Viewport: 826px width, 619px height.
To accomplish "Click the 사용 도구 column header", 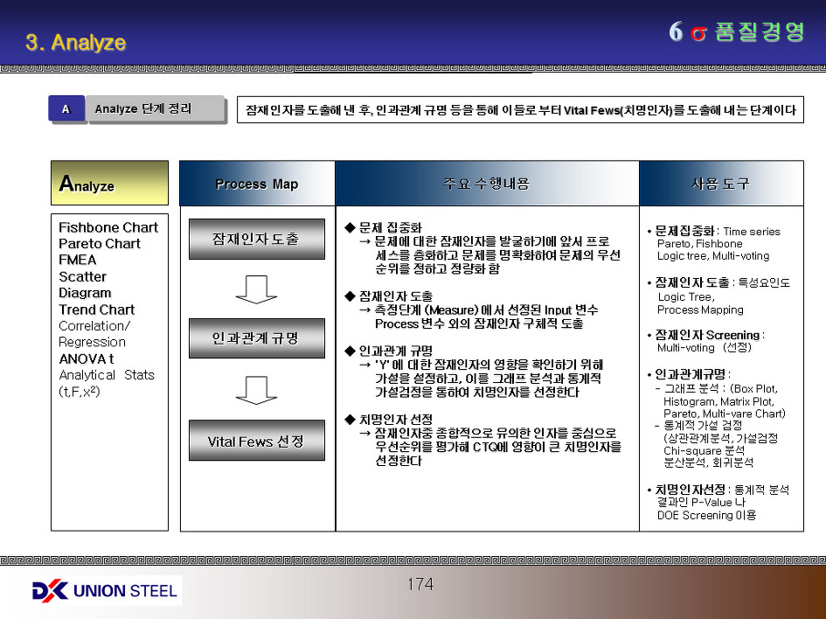I will pyautogui.click(x=721, y=184).
